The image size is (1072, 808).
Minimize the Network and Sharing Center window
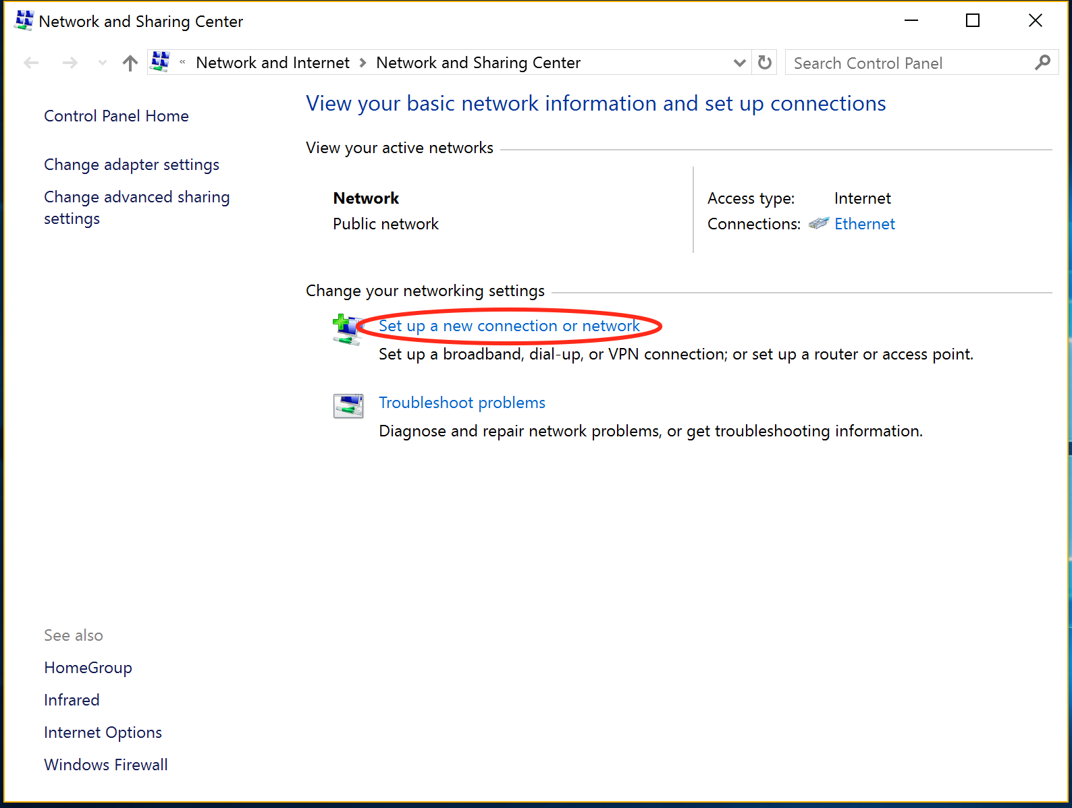click(x=911, y=21)
